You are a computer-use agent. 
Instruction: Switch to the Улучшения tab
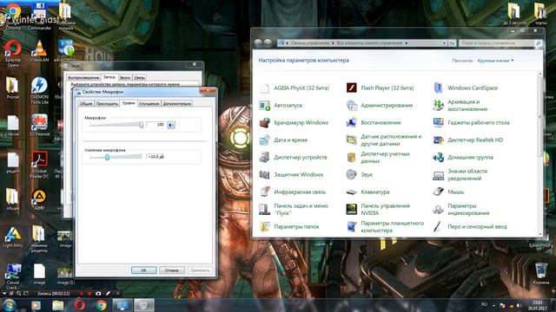[x=149, y=103]
